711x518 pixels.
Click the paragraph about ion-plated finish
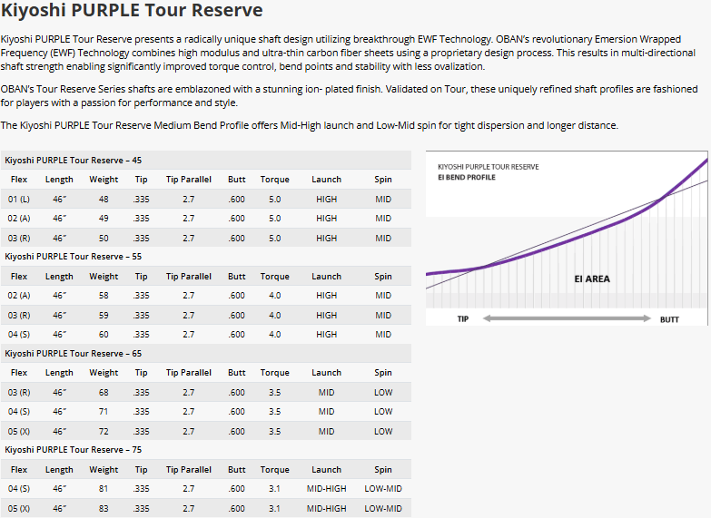click(349, 95)
